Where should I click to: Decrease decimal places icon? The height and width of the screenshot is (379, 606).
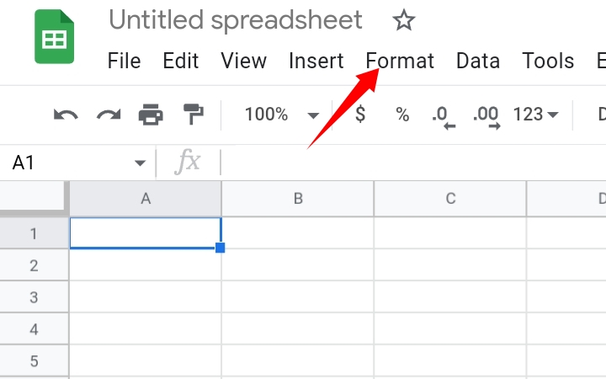point(444,117)
